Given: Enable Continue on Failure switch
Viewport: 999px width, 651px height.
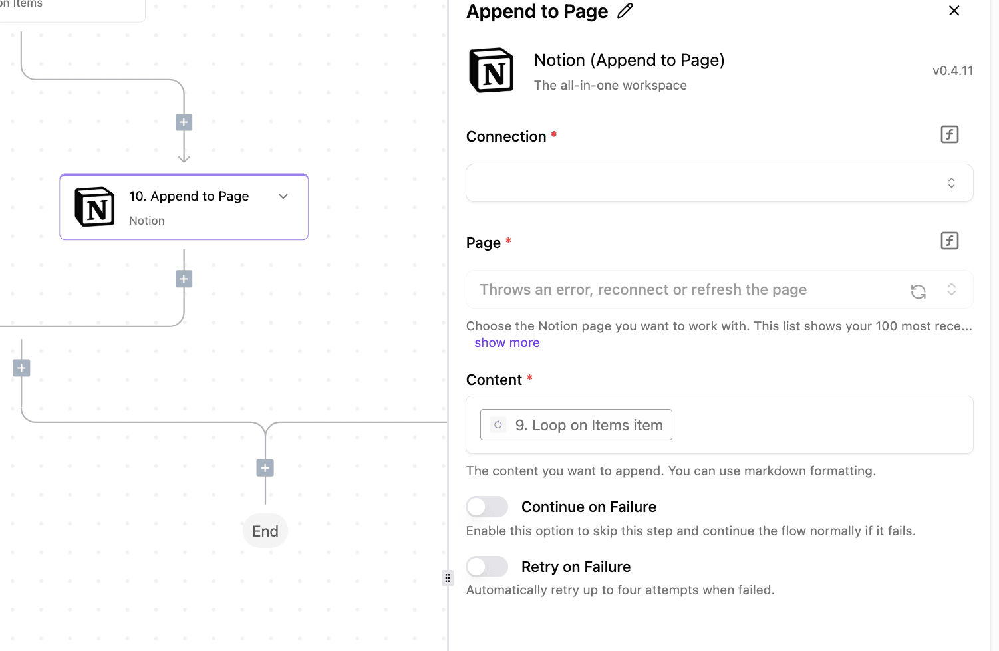Looking at the screenshot, I should click(x=487, y=507).
